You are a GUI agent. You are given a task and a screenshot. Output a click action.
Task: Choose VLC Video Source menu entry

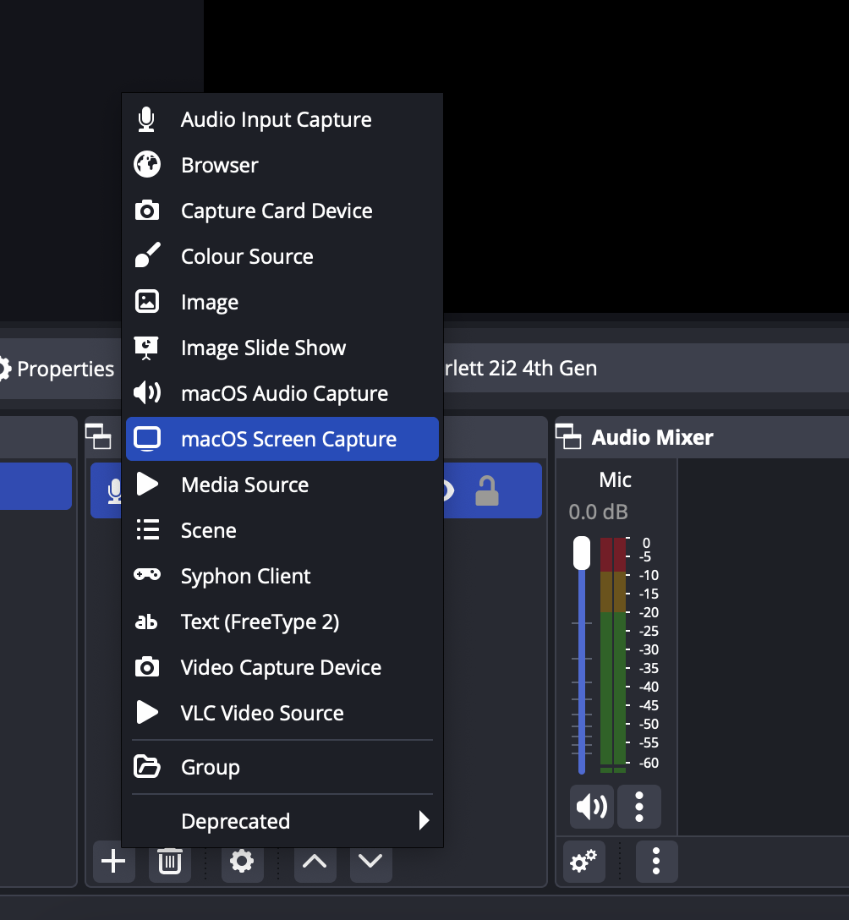click(282, 713)
